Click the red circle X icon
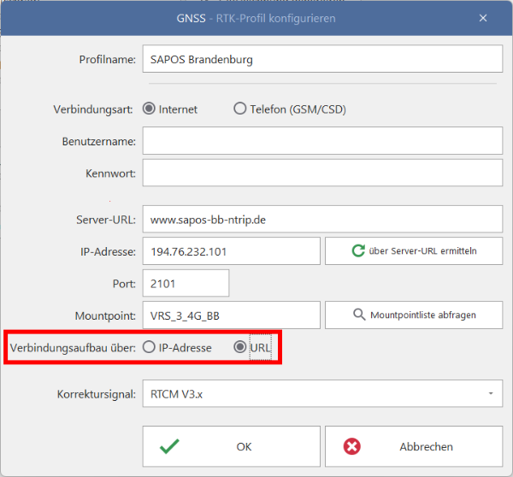This screenshot has height=477, width=513. (x=352, y=446)
